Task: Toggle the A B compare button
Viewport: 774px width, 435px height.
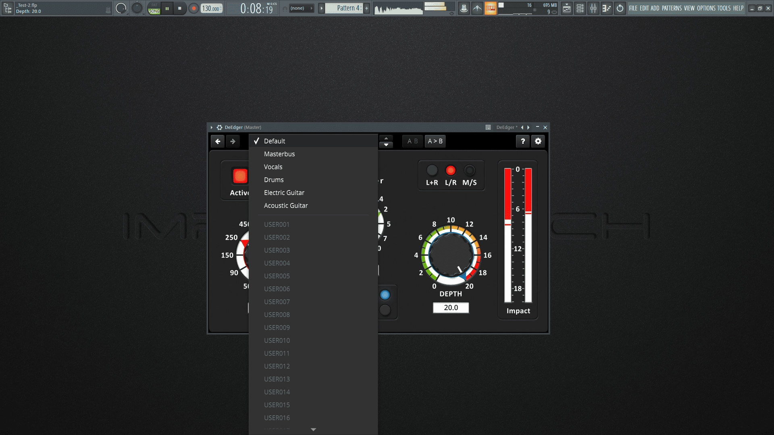Action: [x=412, y=141]
